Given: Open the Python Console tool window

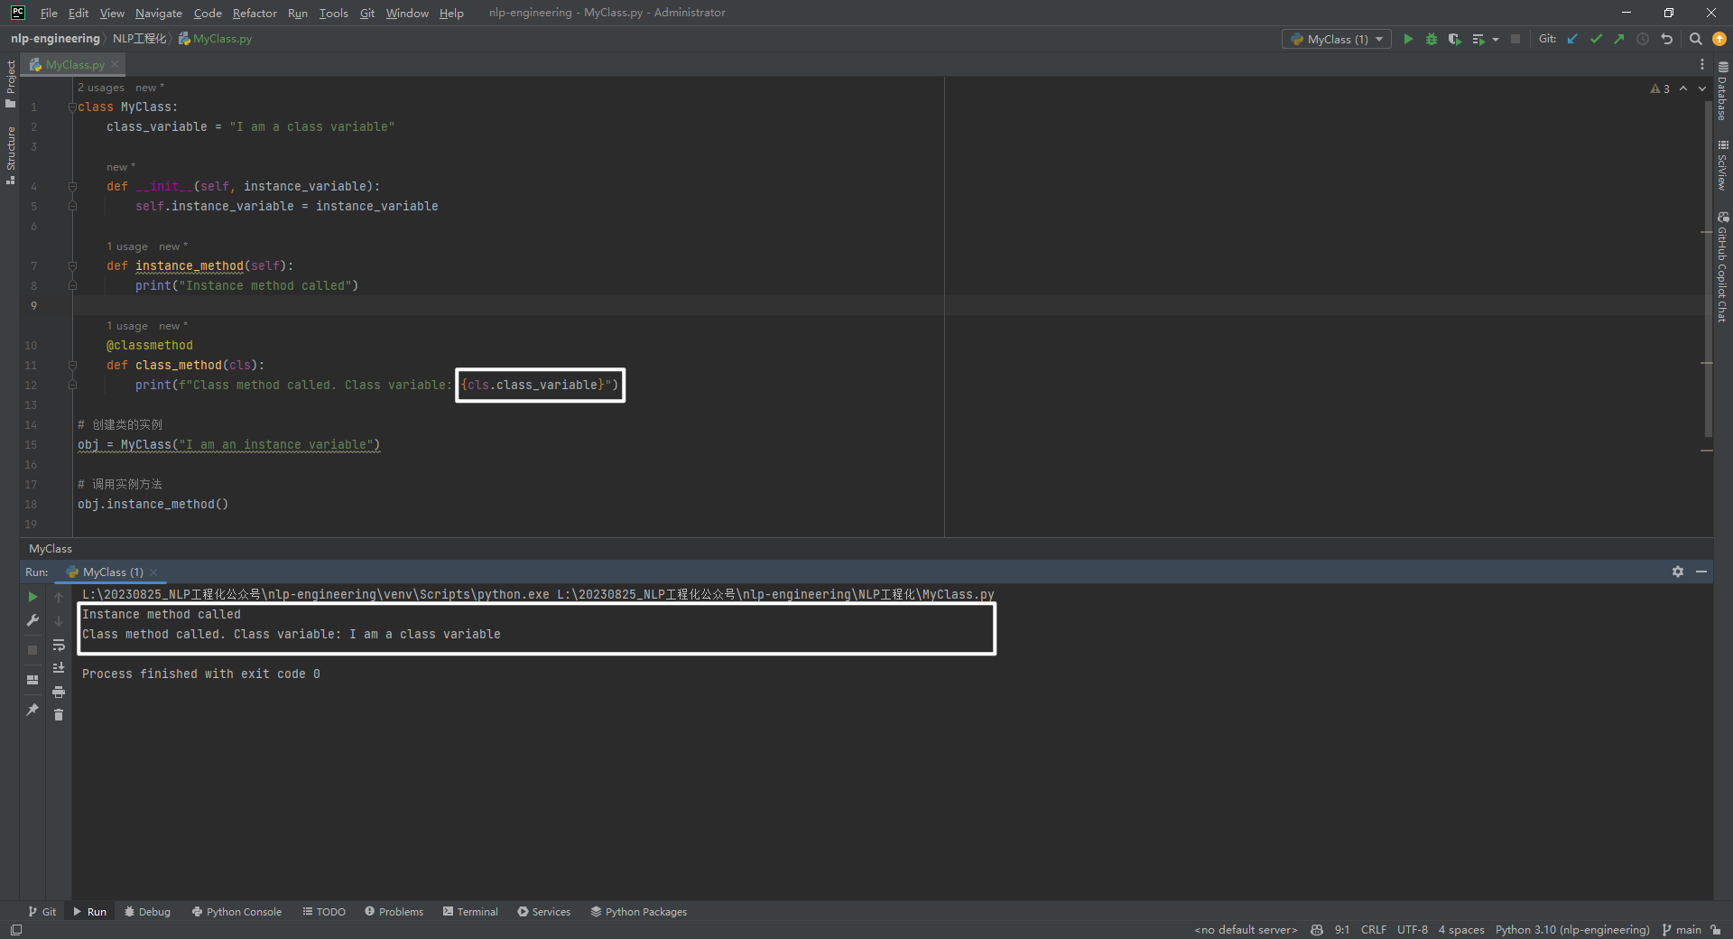Looking at the screenshot, I should 236,911.
